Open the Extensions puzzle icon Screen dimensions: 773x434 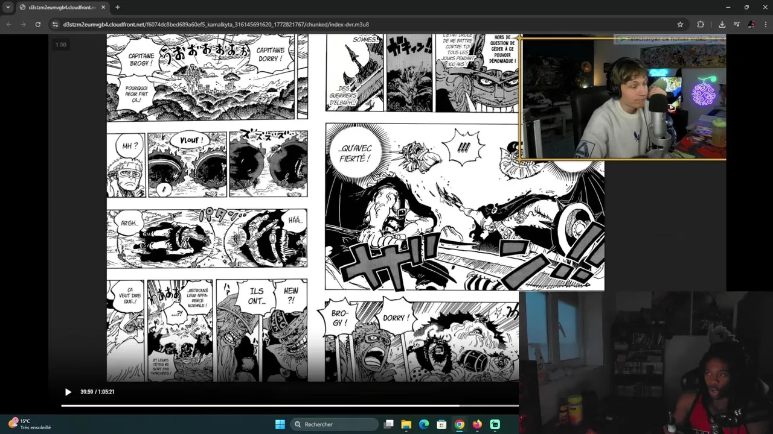[701, 24]
